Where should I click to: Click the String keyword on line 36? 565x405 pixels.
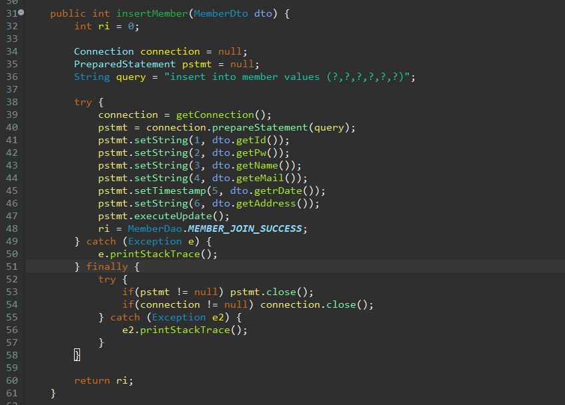tap(92, 77)
